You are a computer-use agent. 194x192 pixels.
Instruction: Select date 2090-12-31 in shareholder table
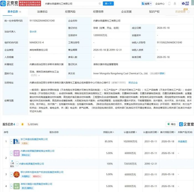(x=151, y=164)
